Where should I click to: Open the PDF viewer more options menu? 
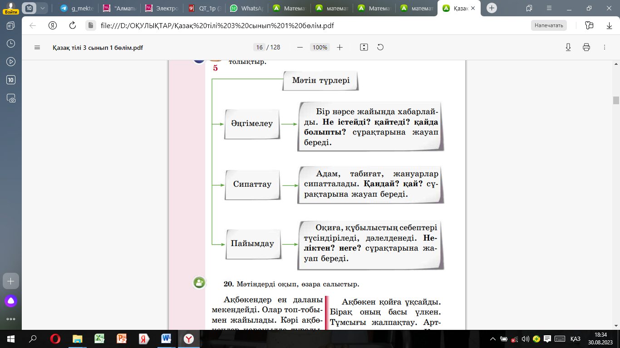(604, 47)
